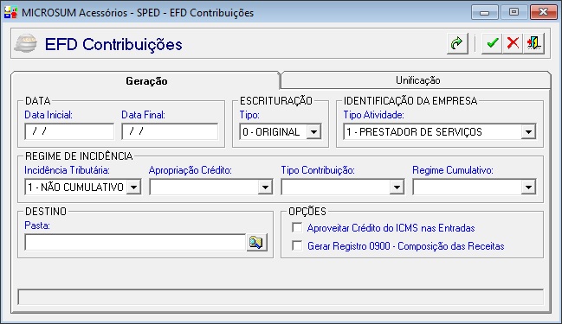
Task: Click the EFD Contribuições header logo icon
Action: pyautogui.click(x=26, y=44)
